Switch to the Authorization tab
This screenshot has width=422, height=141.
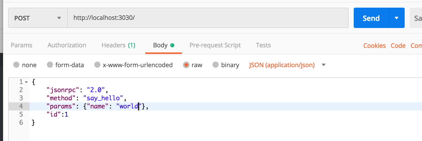click(x=67, y=45)
